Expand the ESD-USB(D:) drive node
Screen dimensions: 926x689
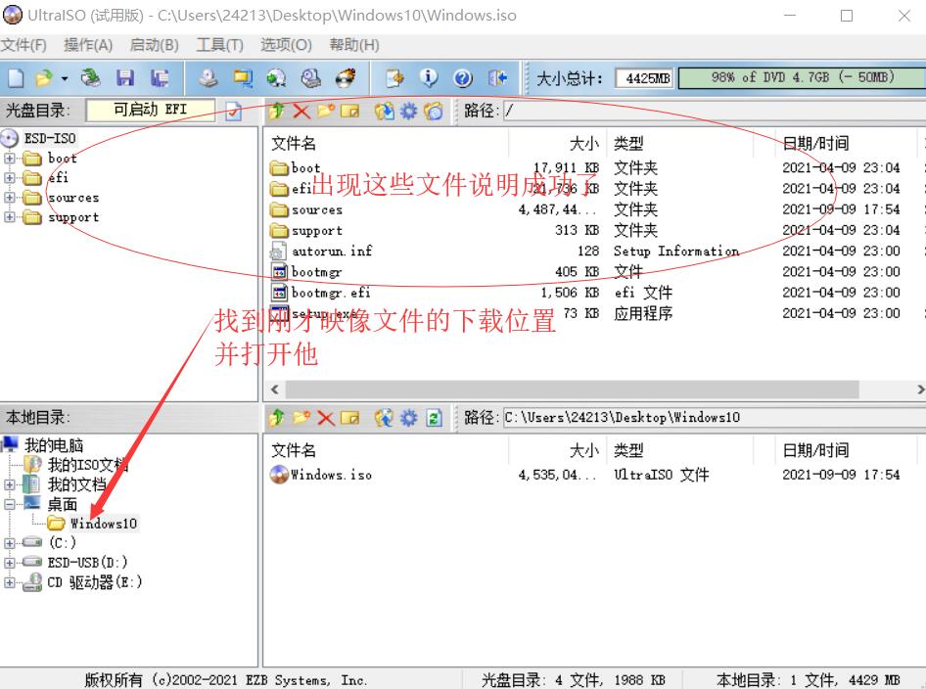(x=10, y=563)
